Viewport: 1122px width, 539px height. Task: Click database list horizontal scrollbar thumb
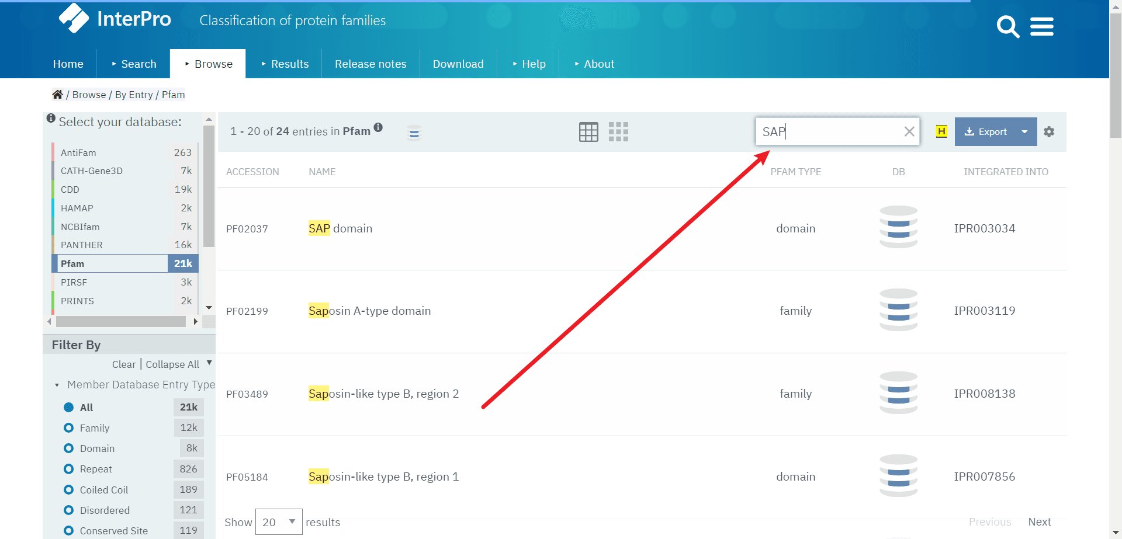pyautogui.click(x=121, y=321)
